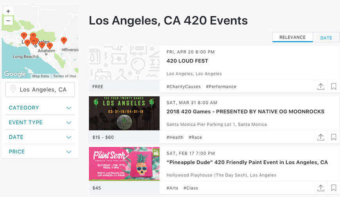Click the map pin near Riverside
Image resolution: width=340 pixels, height=197 pixels.
[64, 40]
